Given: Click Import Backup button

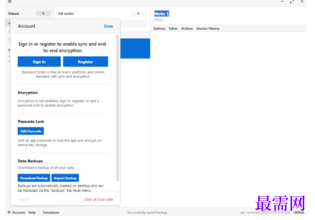Looking at the screenshot, I should (x=65, y=178).
